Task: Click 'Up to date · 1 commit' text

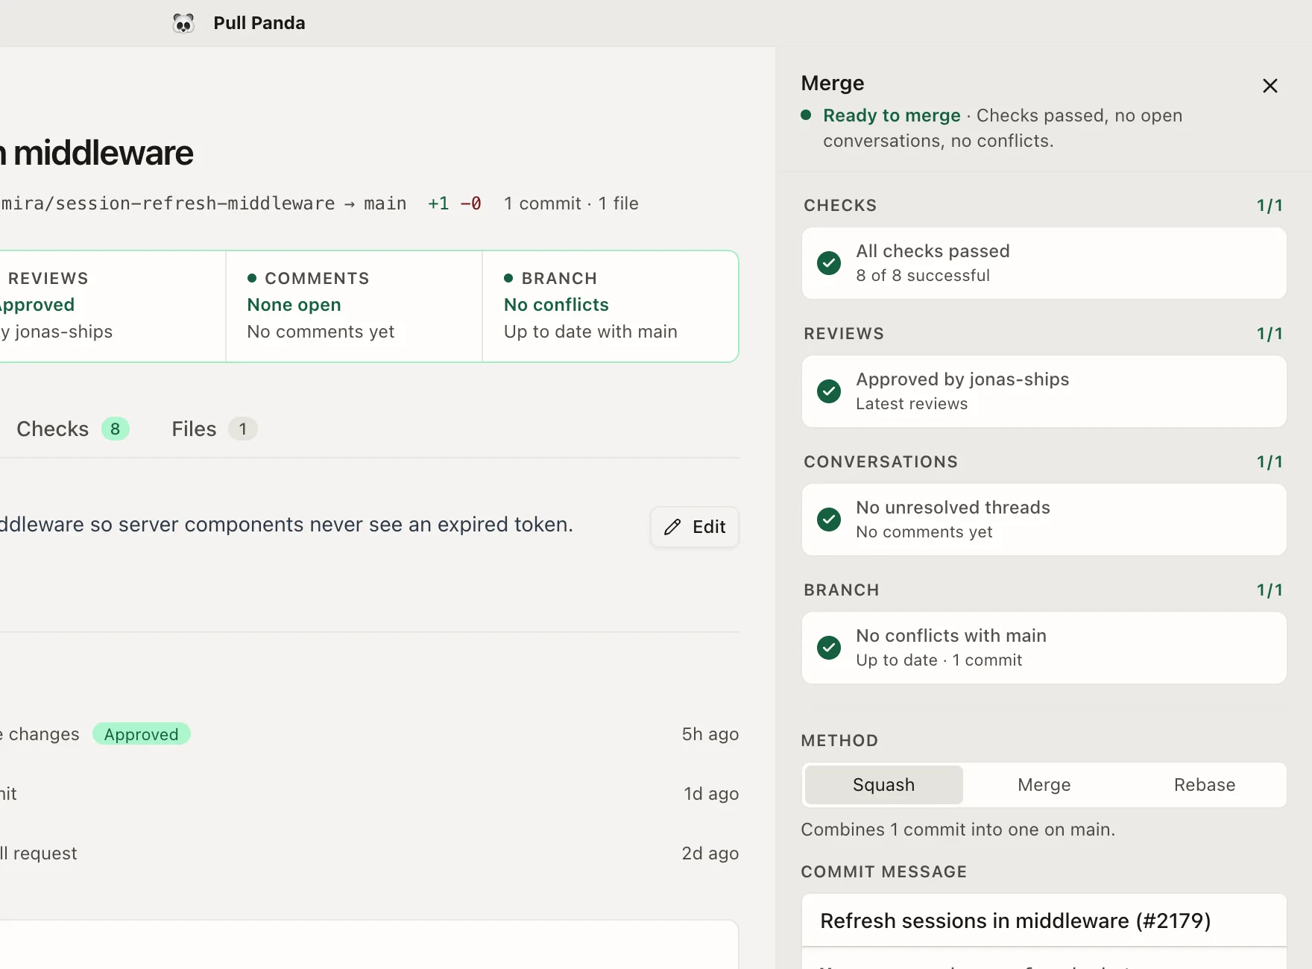Action: click(939, 660)
